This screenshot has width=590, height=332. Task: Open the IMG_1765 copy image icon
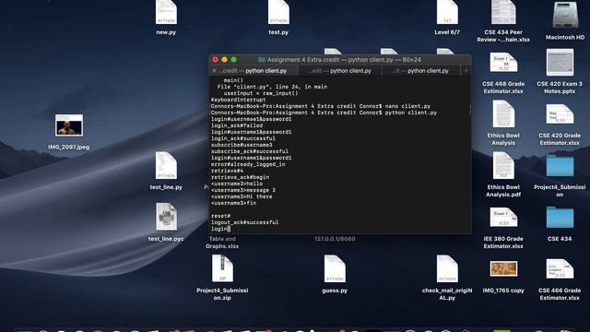pyautogui.click(x=503, y=268)
